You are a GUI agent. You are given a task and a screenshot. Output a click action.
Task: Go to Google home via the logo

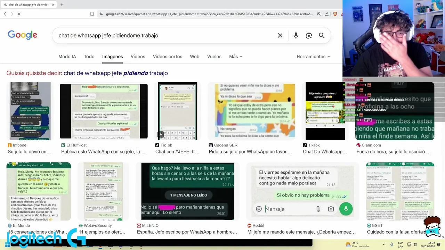pyautogui.click(x=23, y=35)
